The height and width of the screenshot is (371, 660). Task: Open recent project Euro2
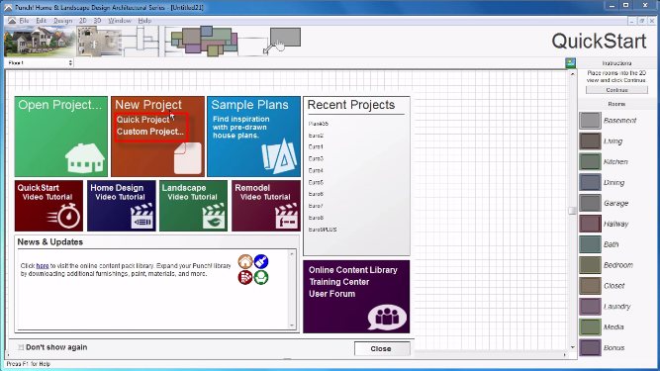316,136
